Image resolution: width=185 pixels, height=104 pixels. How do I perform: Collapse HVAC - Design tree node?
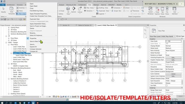[x=6, y=42]
